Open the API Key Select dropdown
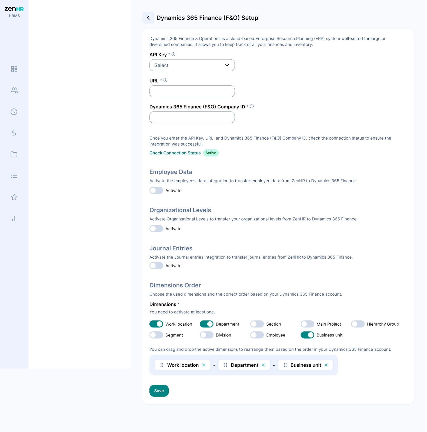 click(192, 65)
